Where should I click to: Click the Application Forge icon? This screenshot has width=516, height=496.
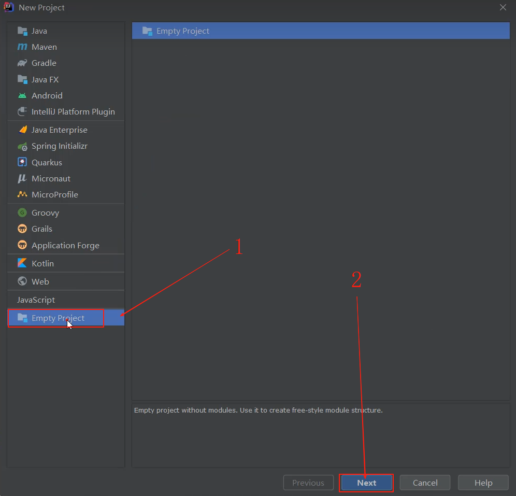[x=22, y=245]
